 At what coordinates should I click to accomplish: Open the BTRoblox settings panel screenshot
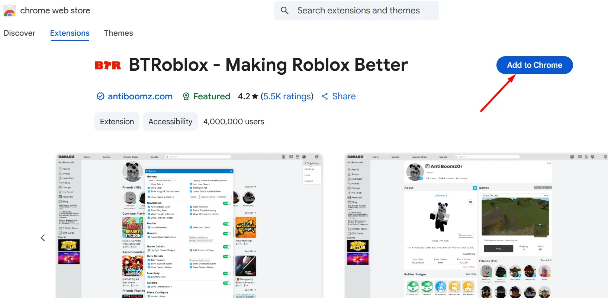click(x=189, y=225)
